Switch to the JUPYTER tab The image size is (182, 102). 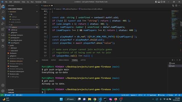click(83, 60)
